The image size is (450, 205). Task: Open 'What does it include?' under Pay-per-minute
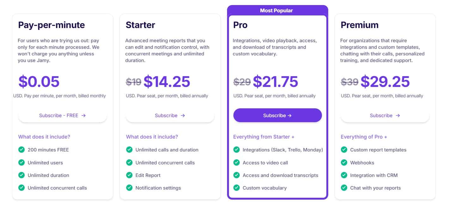tap(44, 137)
